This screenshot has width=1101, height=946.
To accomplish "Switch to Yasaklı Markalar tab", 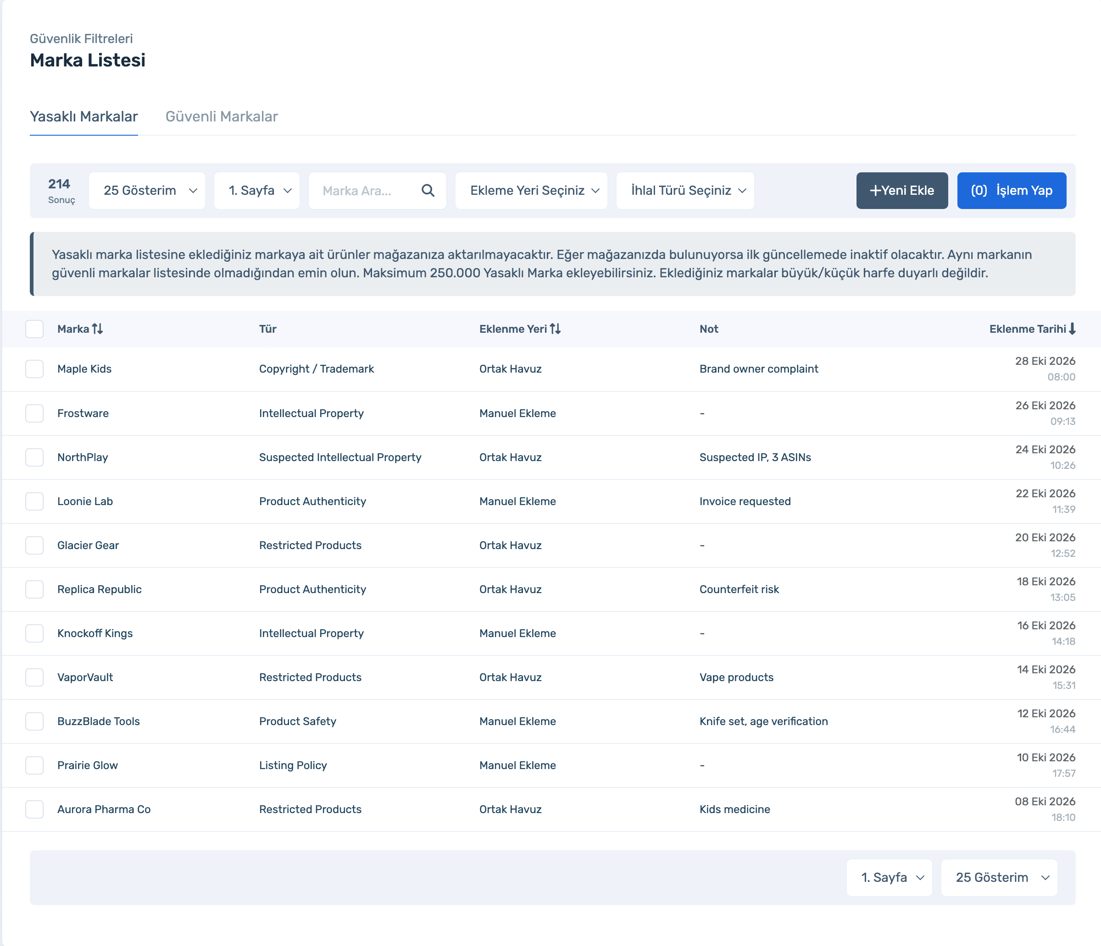I will point(84,117).
